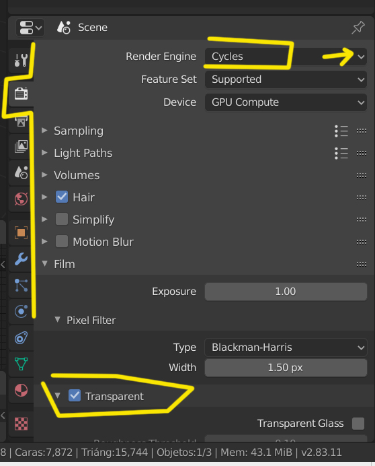Switch to Output properties tab

21,121
